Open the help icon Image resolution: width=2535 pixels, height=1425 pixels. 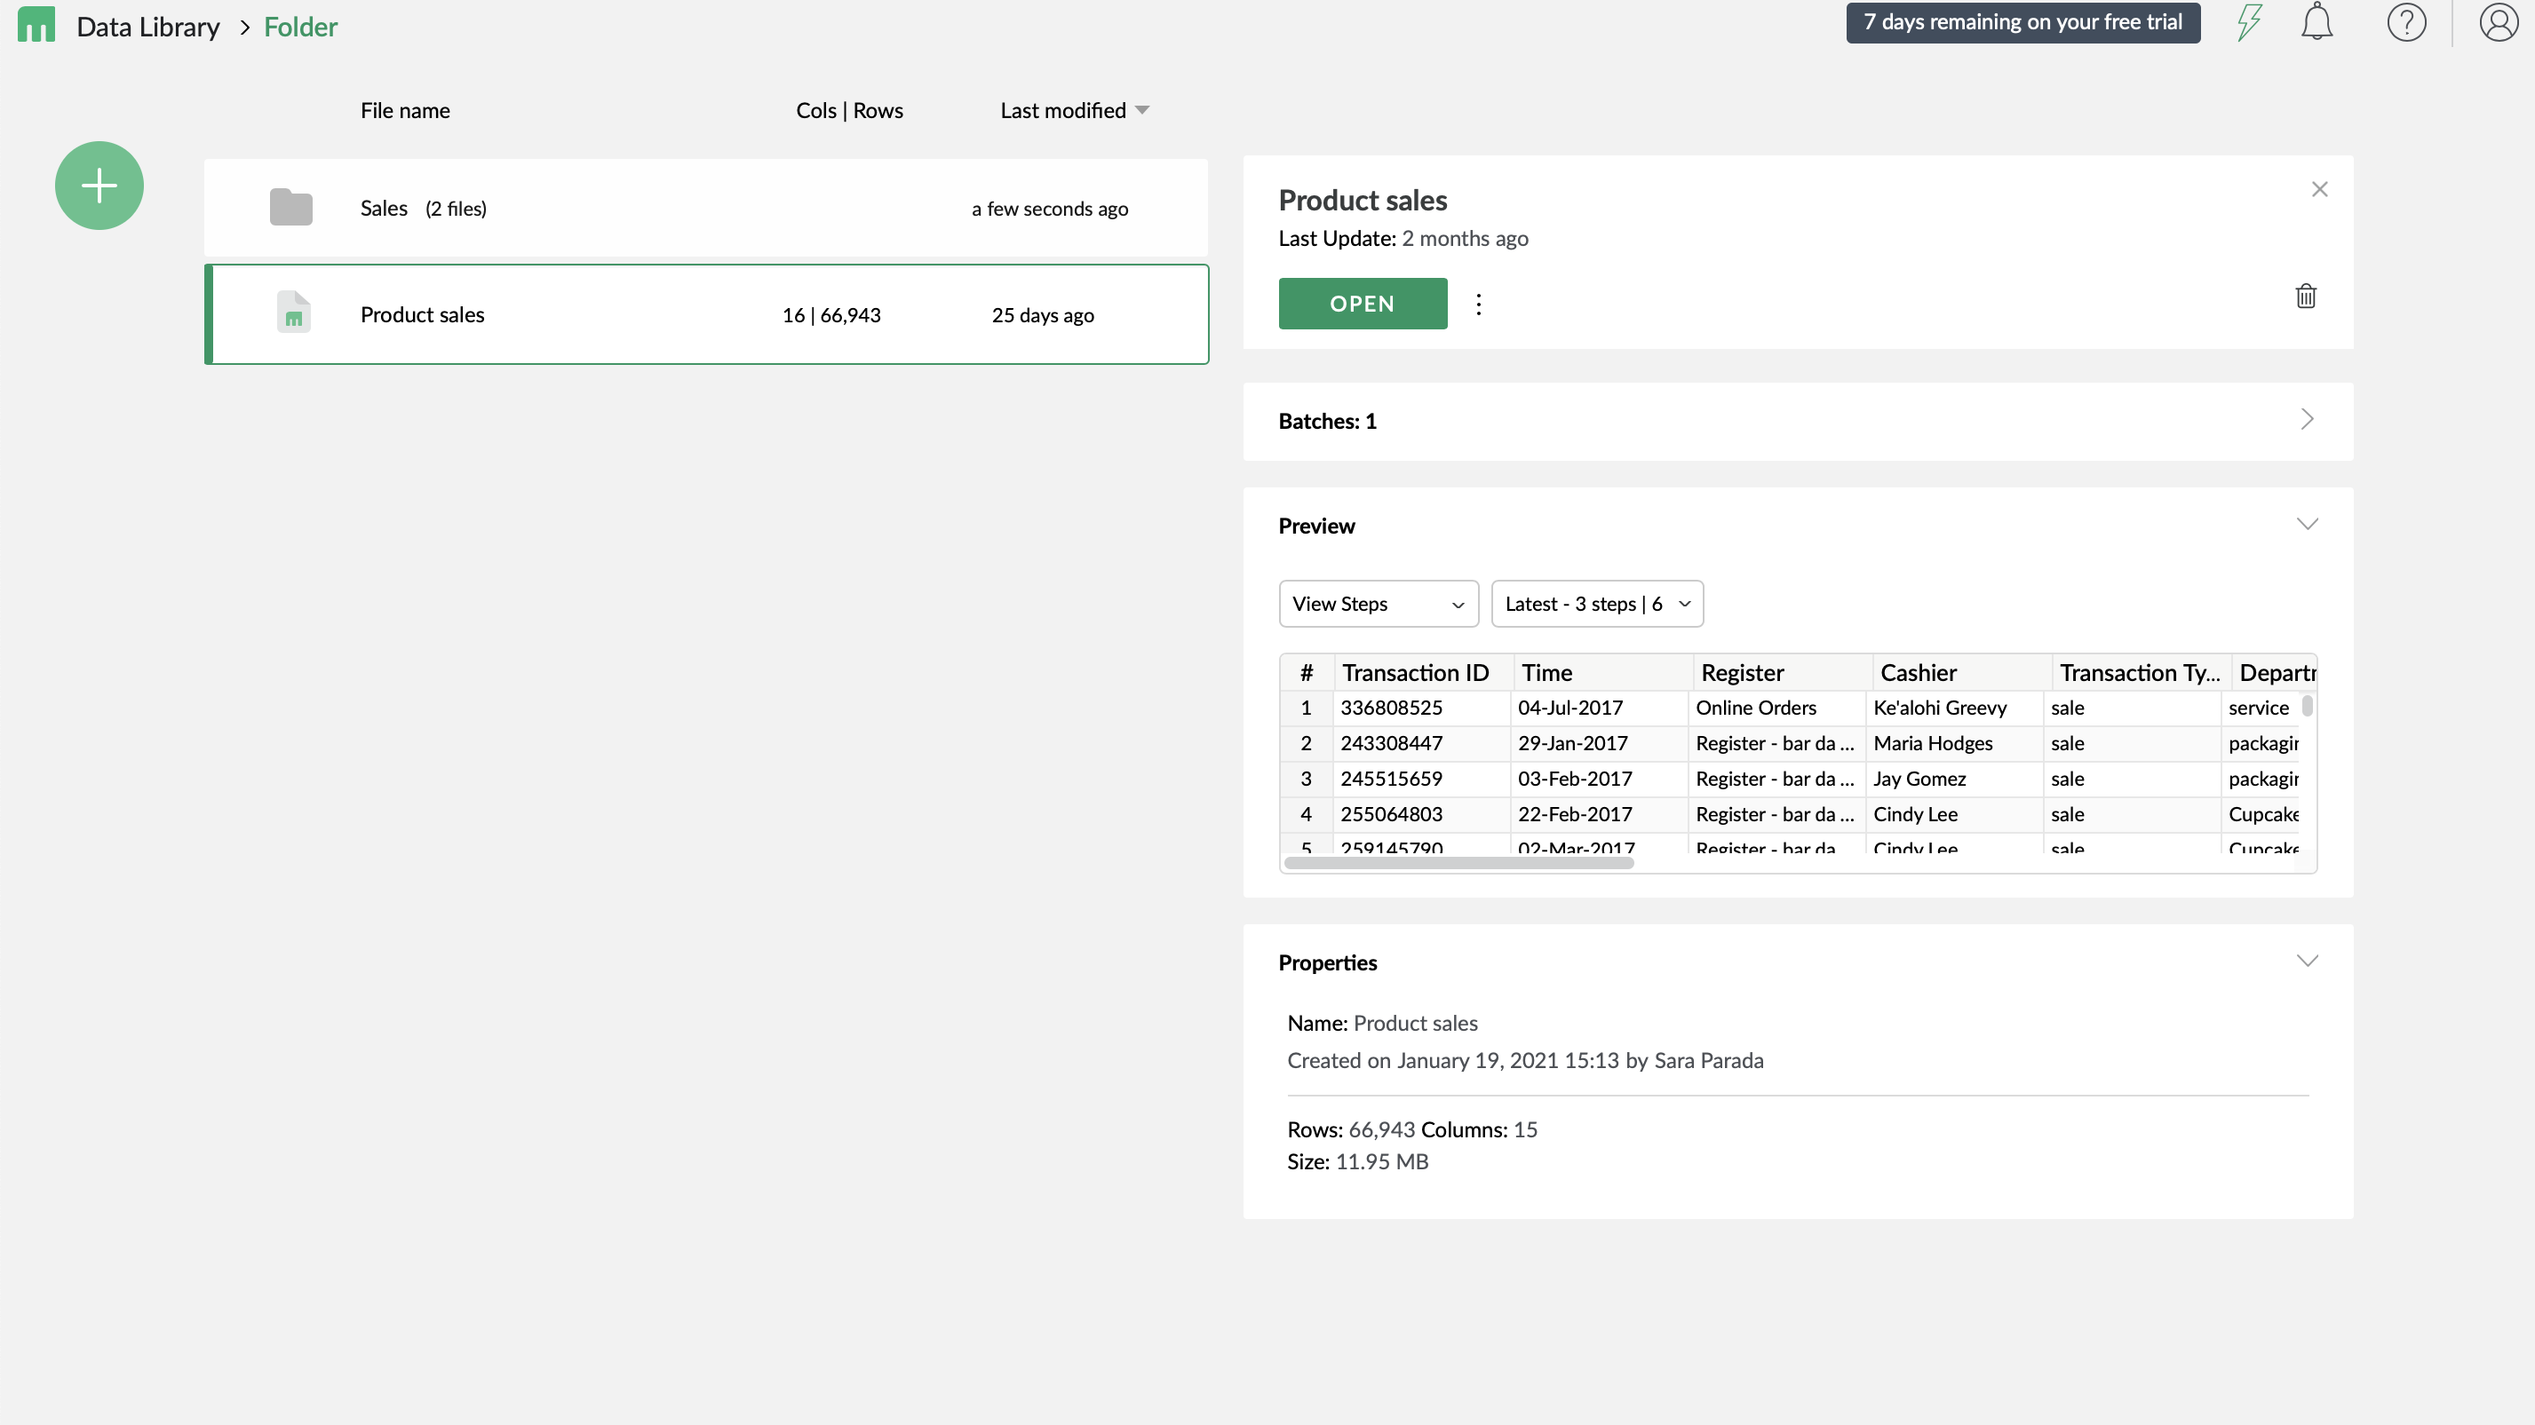2407,21
